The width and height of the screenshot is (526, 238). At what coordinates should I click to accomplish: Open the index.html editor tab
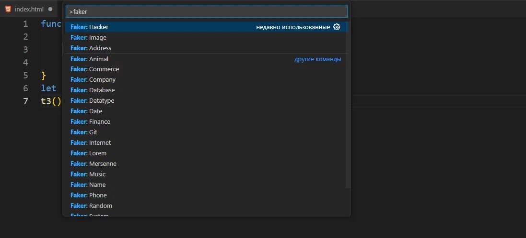coord(29,9)
